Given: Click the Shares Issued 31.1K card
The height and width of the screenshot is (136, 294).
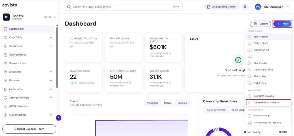Looking at the screenshot, I should coord(163,79).
